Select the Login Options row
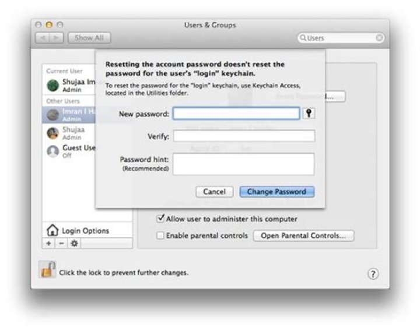The height and width of the screenshot is (331, 420). (x=87, y=230)
